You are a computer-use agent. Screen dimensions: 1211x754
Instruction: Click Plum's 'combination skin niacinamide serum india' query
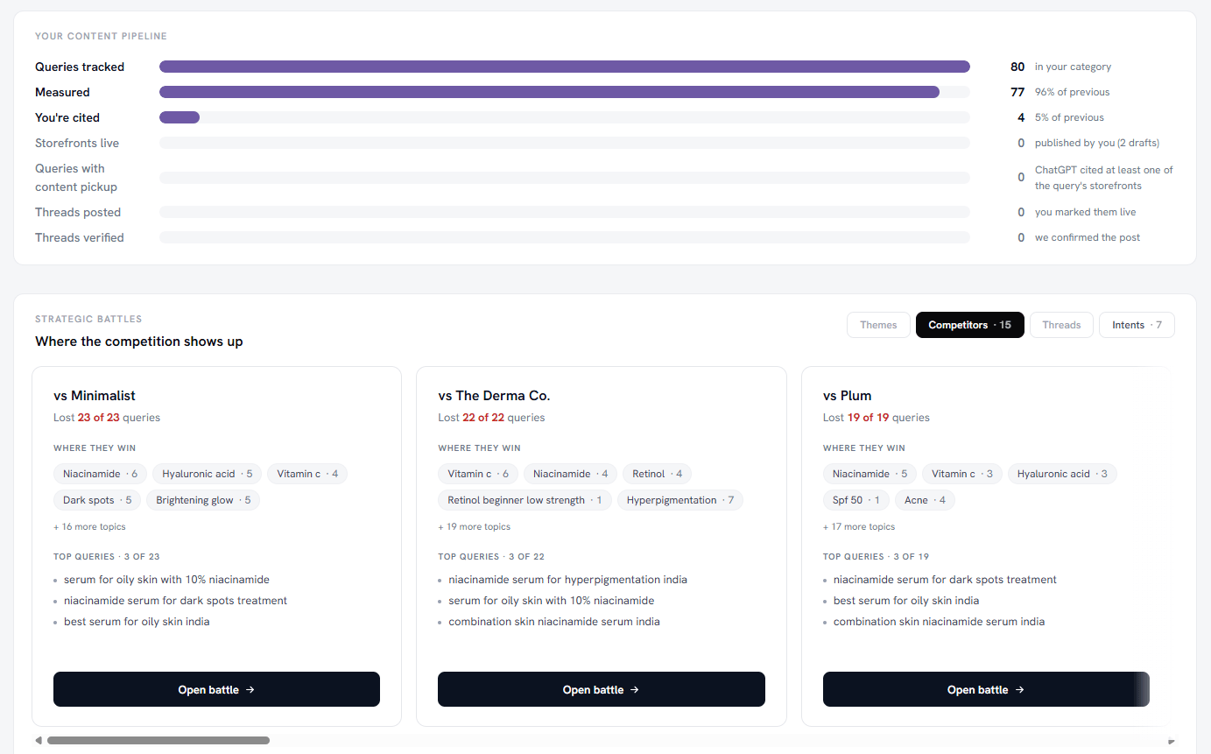(939, 622)
